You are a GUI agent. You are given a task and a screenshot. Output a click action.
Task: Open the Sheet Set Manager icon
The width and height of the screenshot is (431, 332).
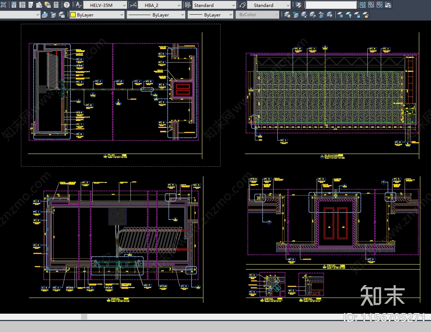click(x=39, y=5)
